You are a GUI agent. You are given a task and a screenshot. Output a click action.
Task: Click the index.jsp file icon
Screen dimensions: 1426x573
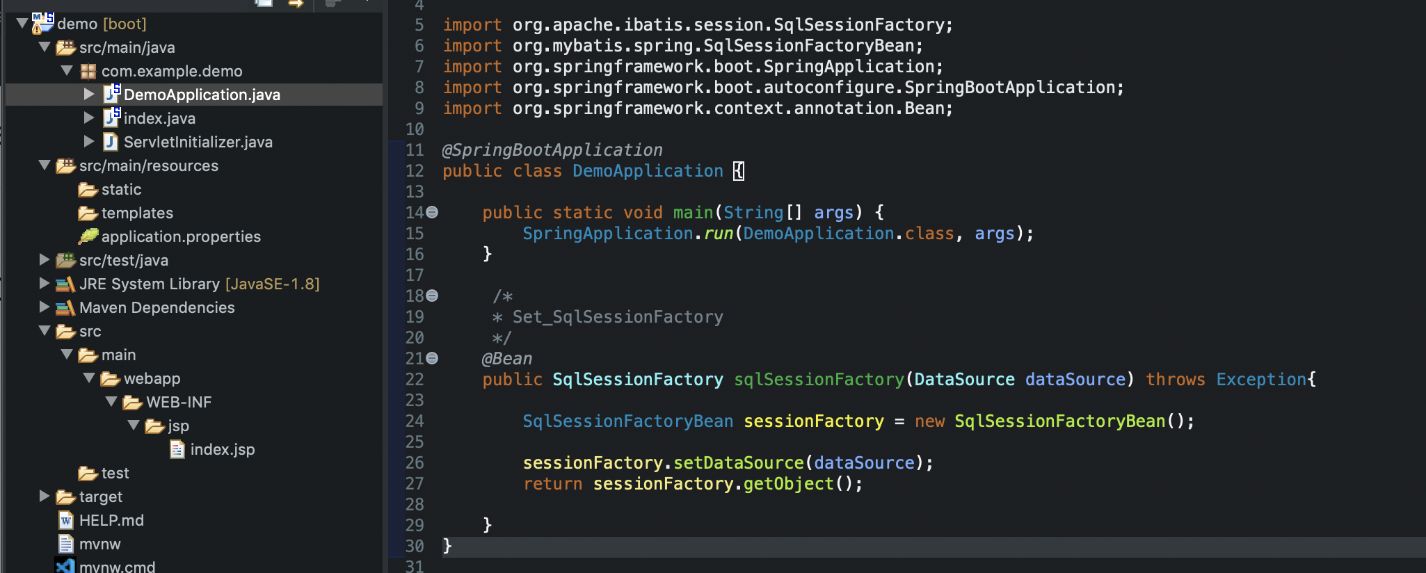177,449
